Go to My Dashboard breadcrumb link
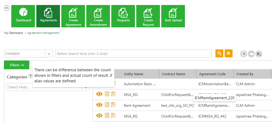 [13, 33]
